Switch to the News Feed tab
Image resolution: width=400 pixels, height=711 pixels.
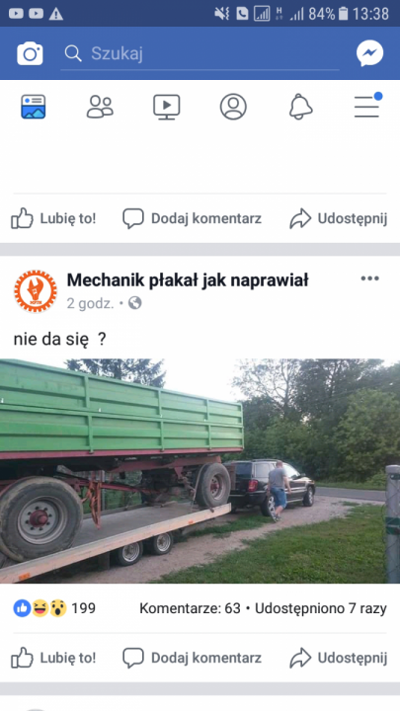coord(34,107)
